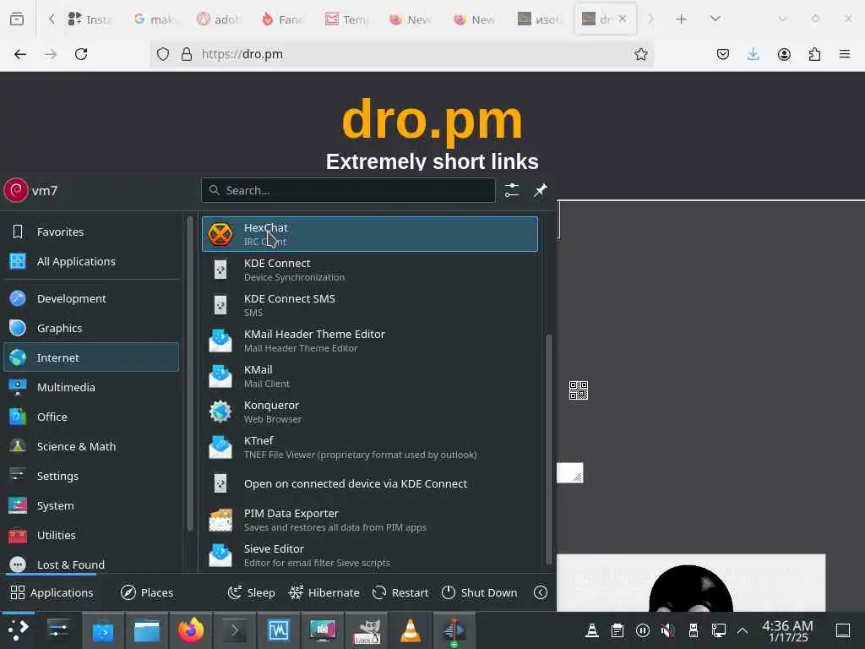Screen dimensions: 865x649
Task: Click the category sidebar scrollbar
Action: coord(190,374)
